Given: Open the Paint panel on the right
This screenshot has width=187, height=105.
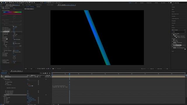Looking at the screenshot, I should click(173, 51).
